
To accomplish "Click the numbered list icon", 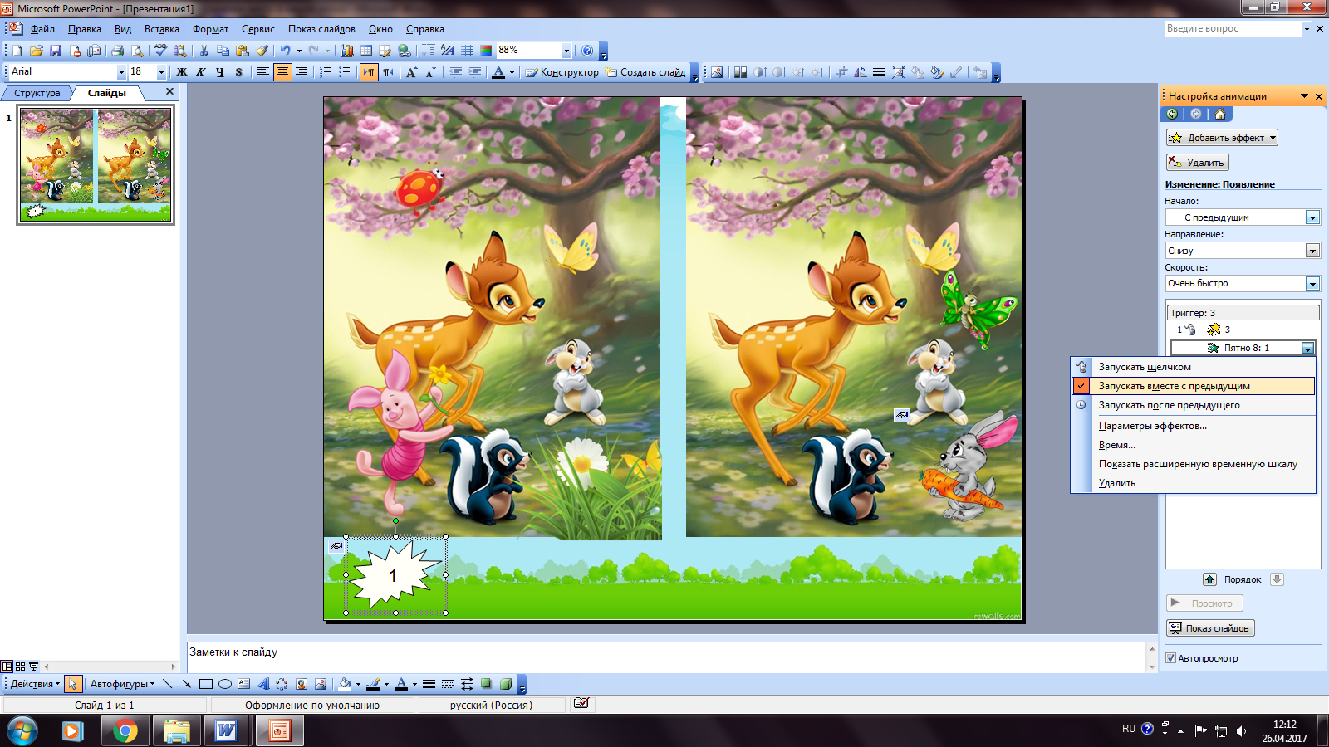I will click(326, 72).
